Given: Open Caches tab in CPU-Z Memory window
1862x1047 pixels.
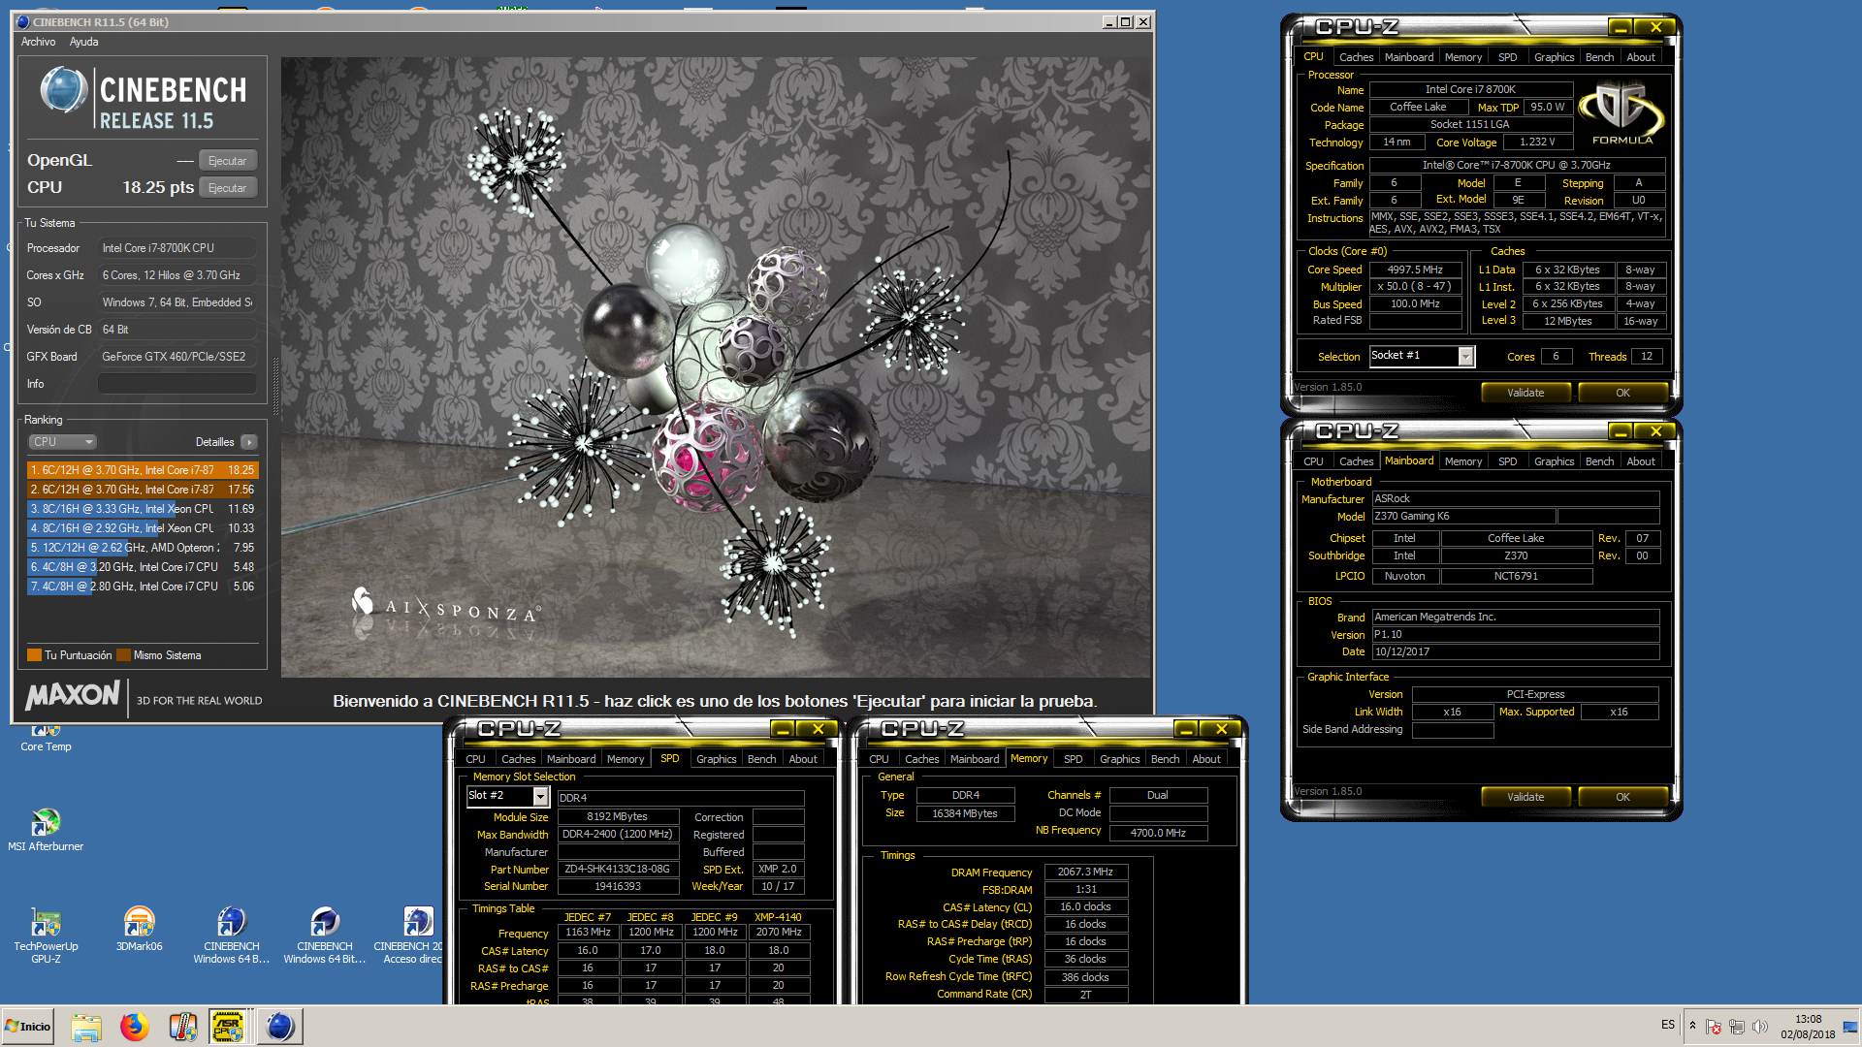Looking at the screenshot, I should point(921,759).
